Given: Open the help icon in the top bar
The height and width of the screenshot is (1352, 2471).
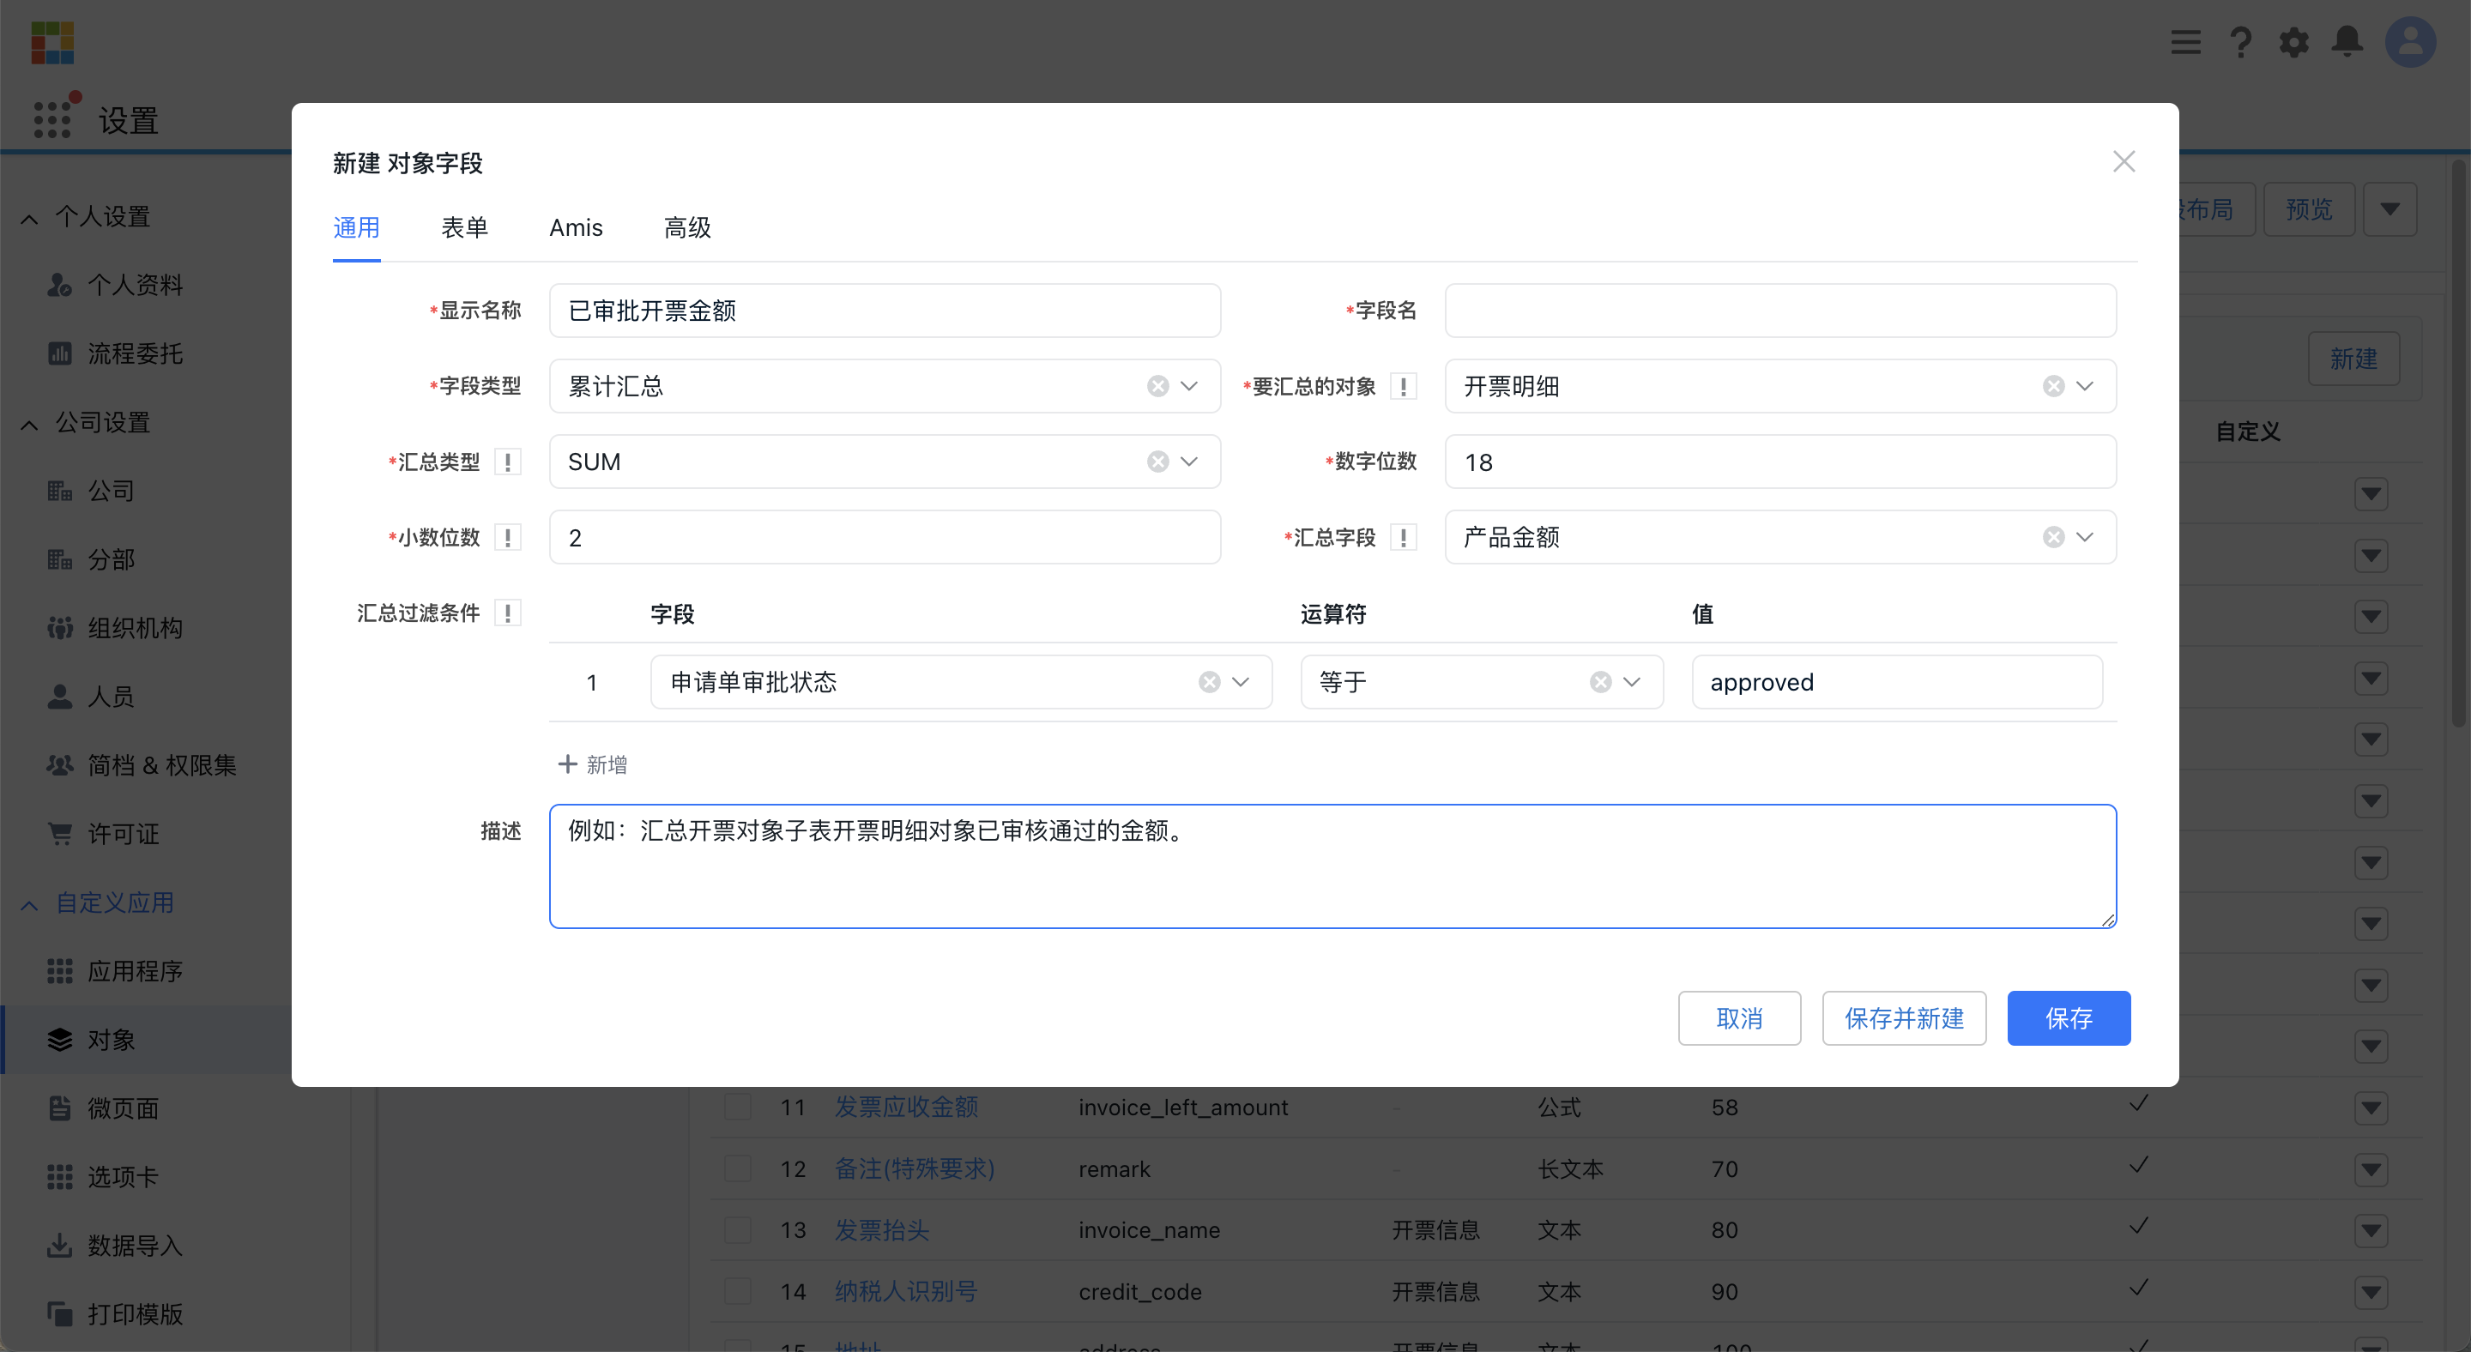Looking at the screenshot, I should (x=2241, y=42).
